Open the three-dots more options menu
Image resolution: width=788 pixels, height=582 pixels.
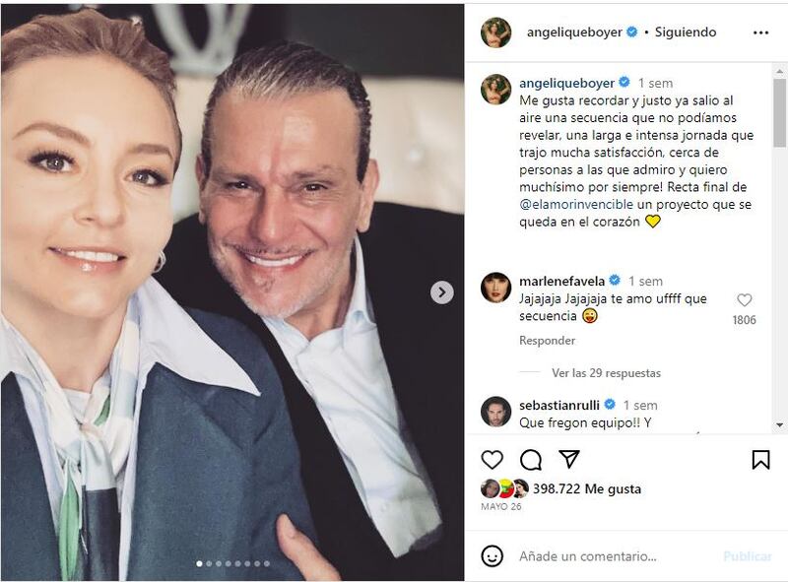[x=760, y=32]
